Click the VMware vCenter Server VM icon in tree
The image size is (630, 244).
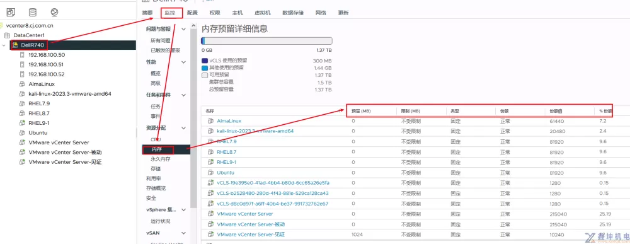coord(21,142)
